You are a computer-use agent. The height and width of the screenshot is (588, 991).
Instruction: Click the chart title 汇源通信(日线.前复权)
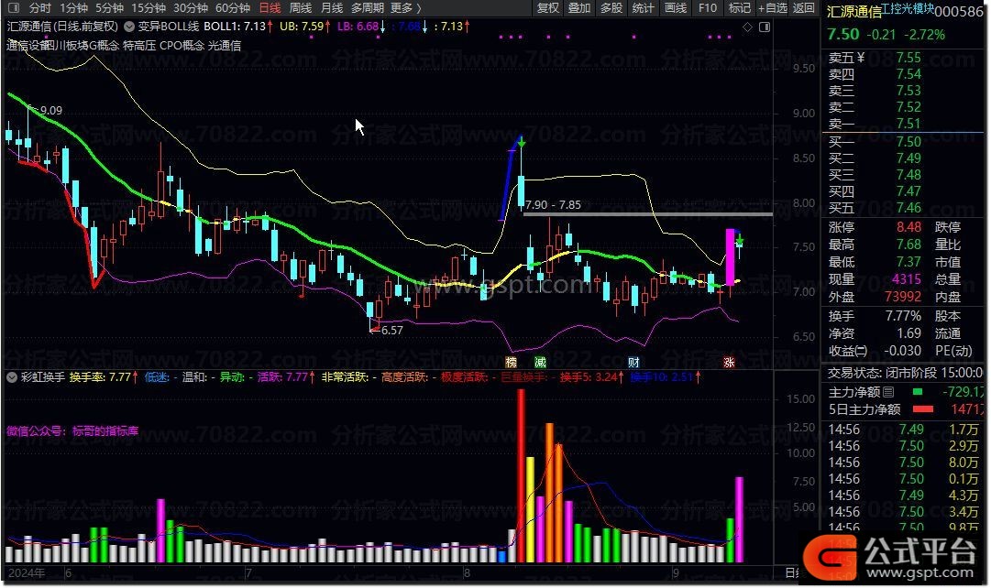click(62, 27)
